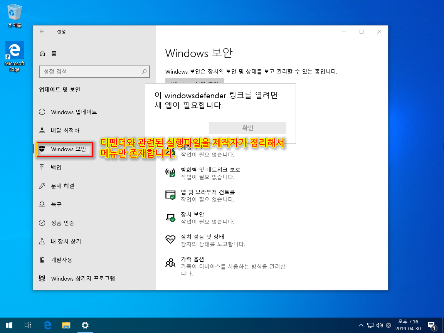
Task: Open Task View on the taskbar
Action: coord(27,325)
